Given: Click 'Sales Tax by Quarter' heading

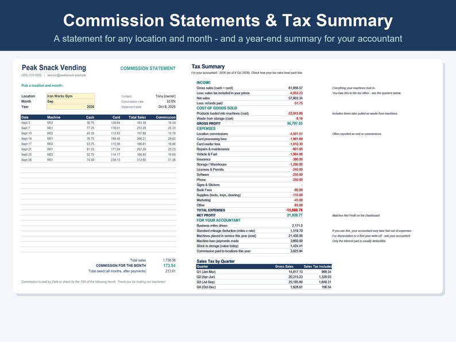Looking at the screenshot, I should tap(215, 261).
